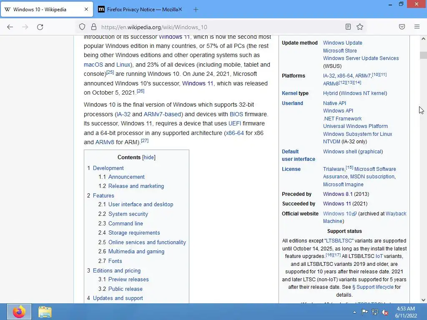Go to 2.2 System security
This screenshot has height=320, width=427.
128,214
